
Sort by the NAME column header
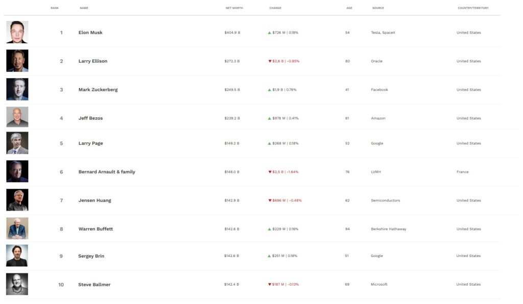coord(84,8)
